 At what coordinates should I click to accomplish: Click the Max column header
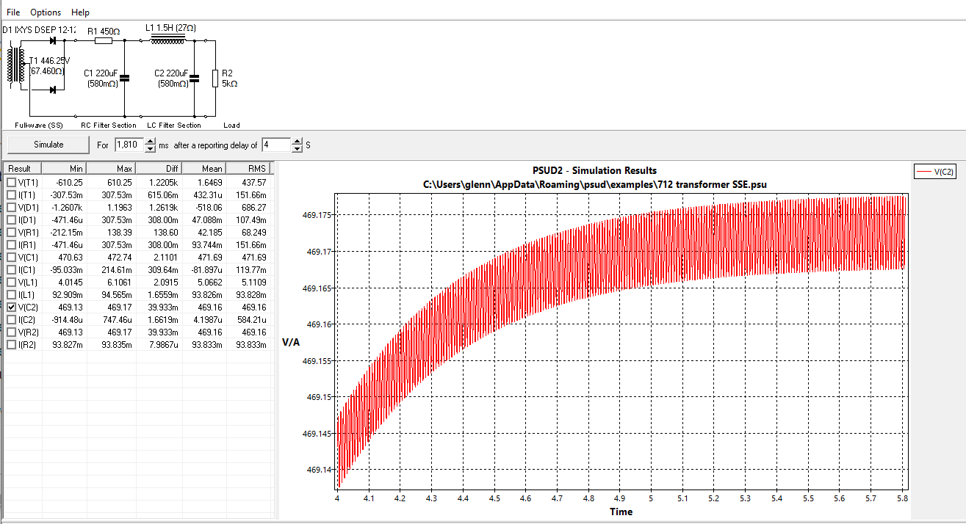[111, 168]
